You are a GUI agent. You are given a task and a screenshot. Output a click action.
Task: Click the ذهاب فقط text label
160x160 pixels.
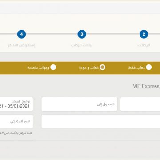[136, 68]
